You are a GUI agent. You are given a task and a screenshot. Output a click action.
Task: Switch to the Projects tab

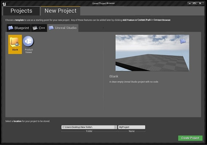21,11
